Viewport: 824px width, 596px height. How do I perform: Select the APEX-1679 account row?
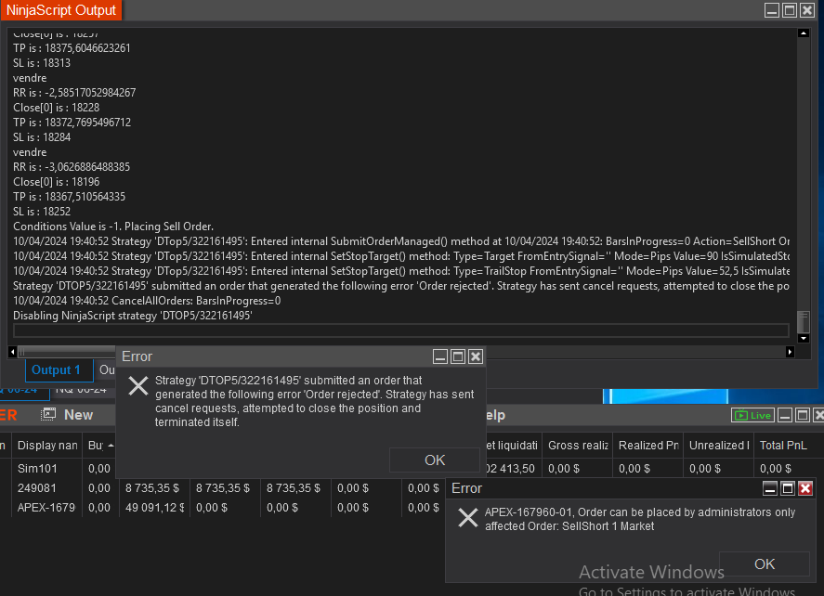pos(46,508)
